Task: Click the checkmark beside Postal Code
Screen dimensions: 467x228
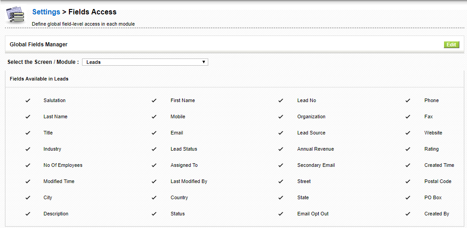Action: point(408,181)
